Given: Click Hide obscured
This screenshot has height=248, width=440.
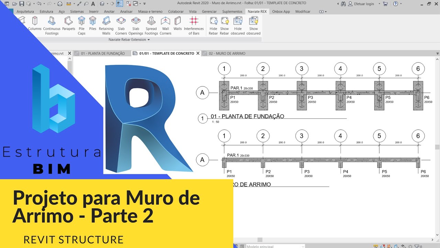Looking at the screenshot, I should pos(238,26).
